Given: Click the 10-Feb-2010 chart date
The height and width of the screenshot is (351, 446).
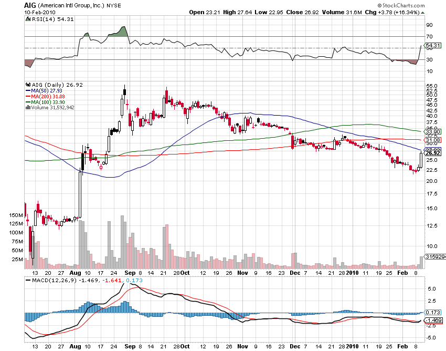Looking at the screenshot, I should (40, 12).
